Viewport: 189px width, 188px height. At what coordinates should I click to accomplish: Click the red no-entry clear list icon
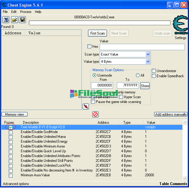click(x=95, y=114)
